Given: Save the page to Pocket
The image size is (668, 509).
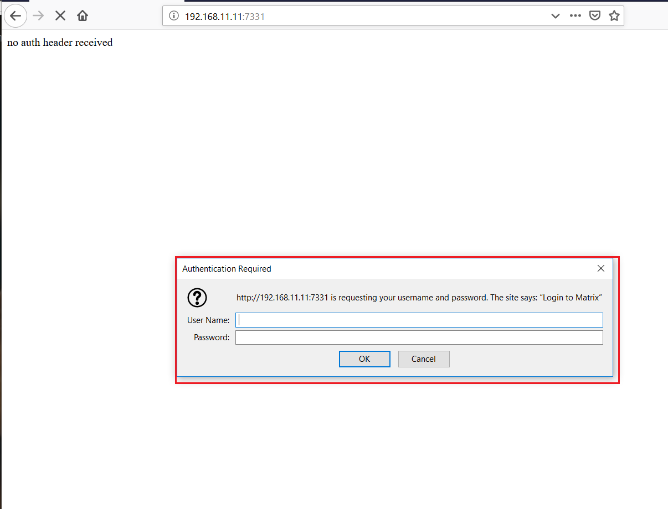Looking at the screenshot, I should (x=595, y=16).
